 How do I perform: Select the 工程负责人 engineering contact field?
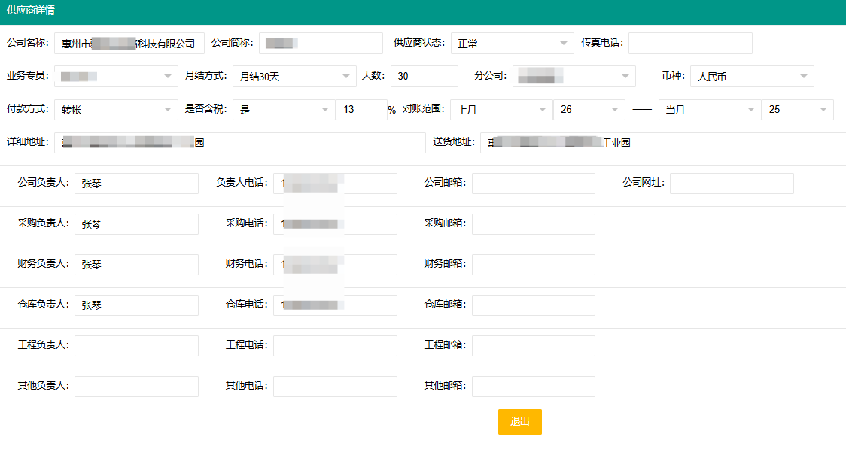[135, 345]
